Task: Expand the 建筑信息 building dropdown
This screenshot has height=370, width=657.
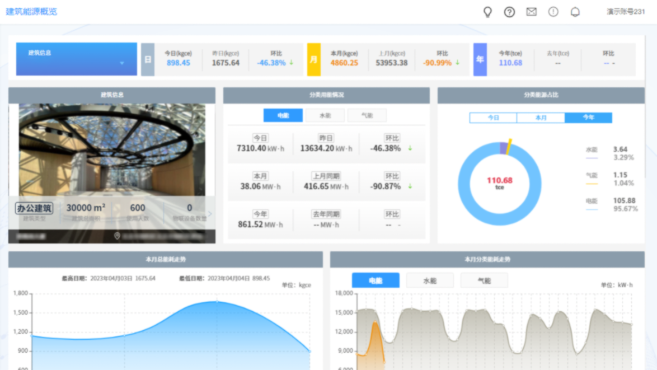Action: coord(77,59)
